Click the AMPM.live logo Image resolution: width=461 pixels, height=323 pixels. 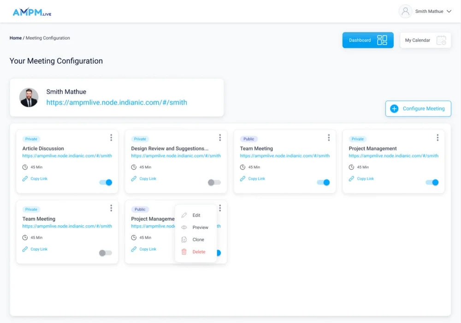(x=32, y=12)
